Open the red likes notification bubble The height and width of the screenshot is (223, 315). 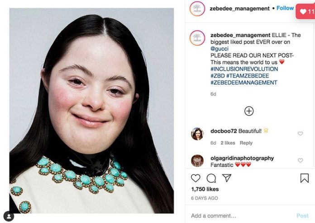(x=305, y=11)
